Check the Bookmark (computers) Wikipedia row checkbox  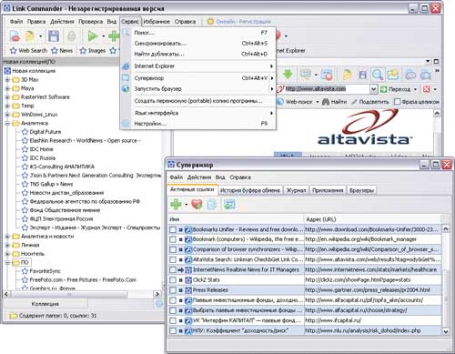pyautogui.click(x=173, y=239)
